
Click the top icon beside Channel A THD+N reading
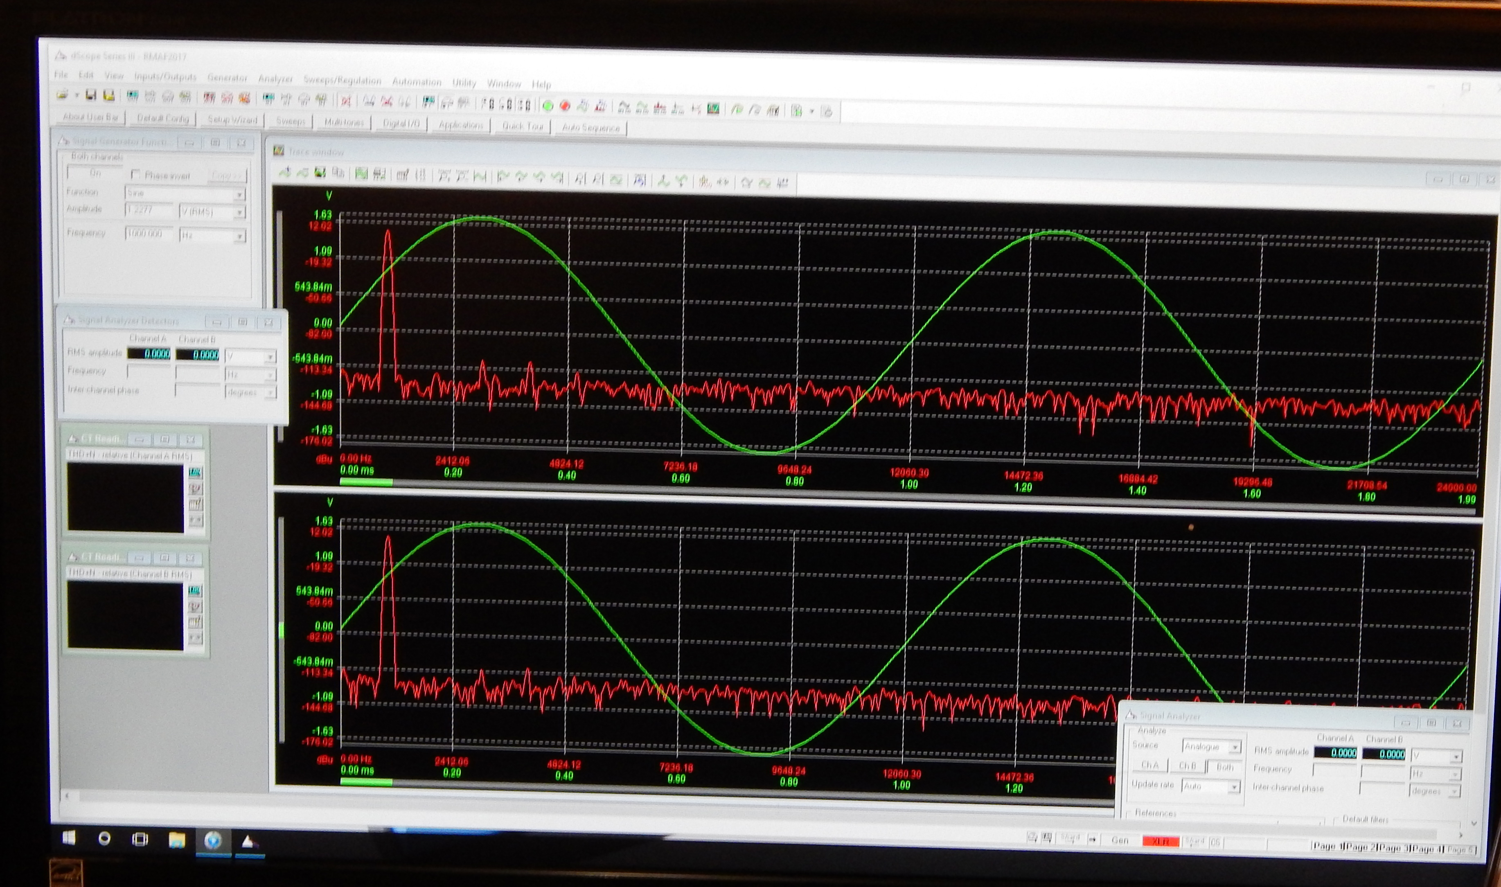coord(195,473)
